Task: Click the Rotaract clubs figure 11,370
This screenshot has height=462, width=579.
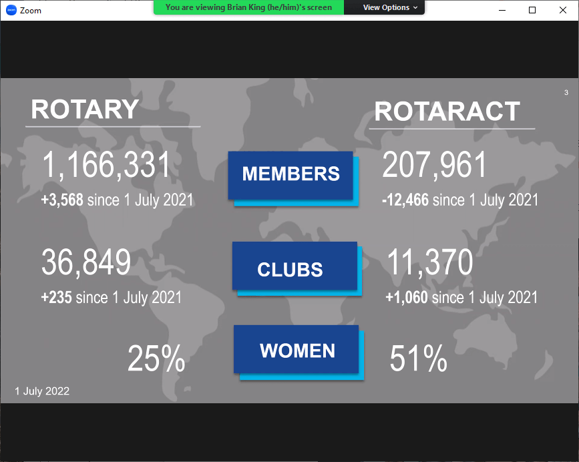Action: [430, 262]
